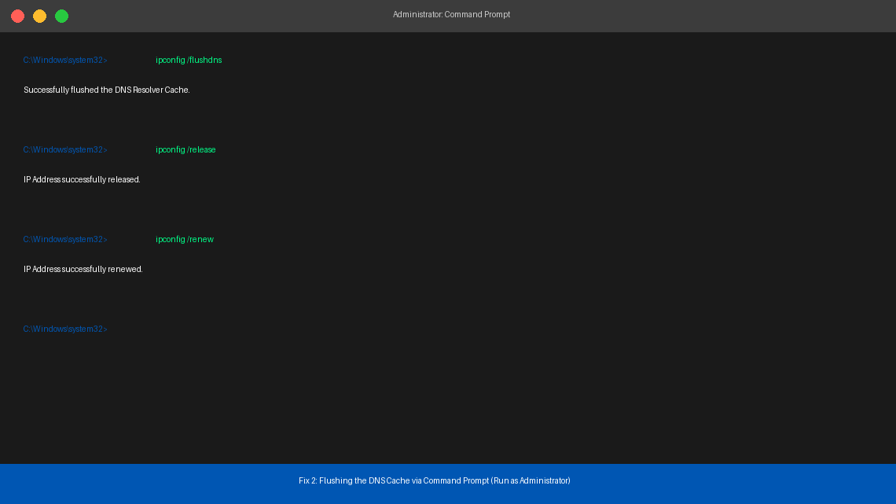Image resolution: width=896 pixels, height=504 pixels.
Task: Click the second C:\Windows\system32> prompt
Action: point(65,149)
